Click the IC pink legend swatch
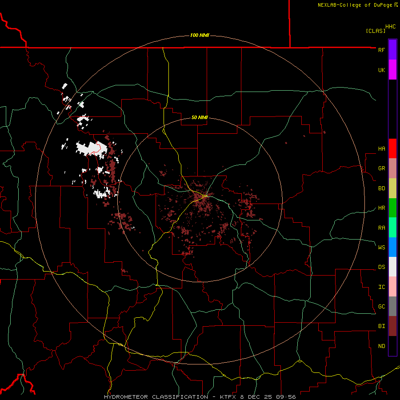Viewport: 400px width, 400px height. click(392, 287)
